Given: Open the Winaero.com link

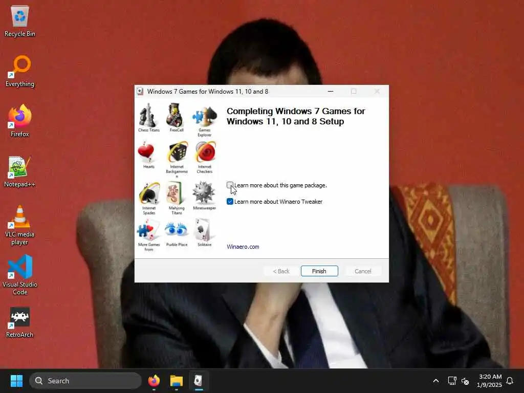Looking at the screenshot, I should click(x=243, y=247).
